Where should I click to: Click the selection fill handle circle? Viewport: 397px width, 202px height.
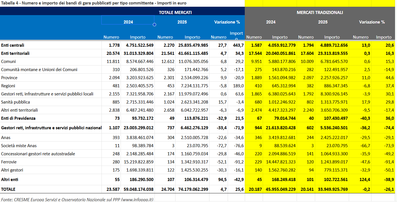tap(154, 25)
